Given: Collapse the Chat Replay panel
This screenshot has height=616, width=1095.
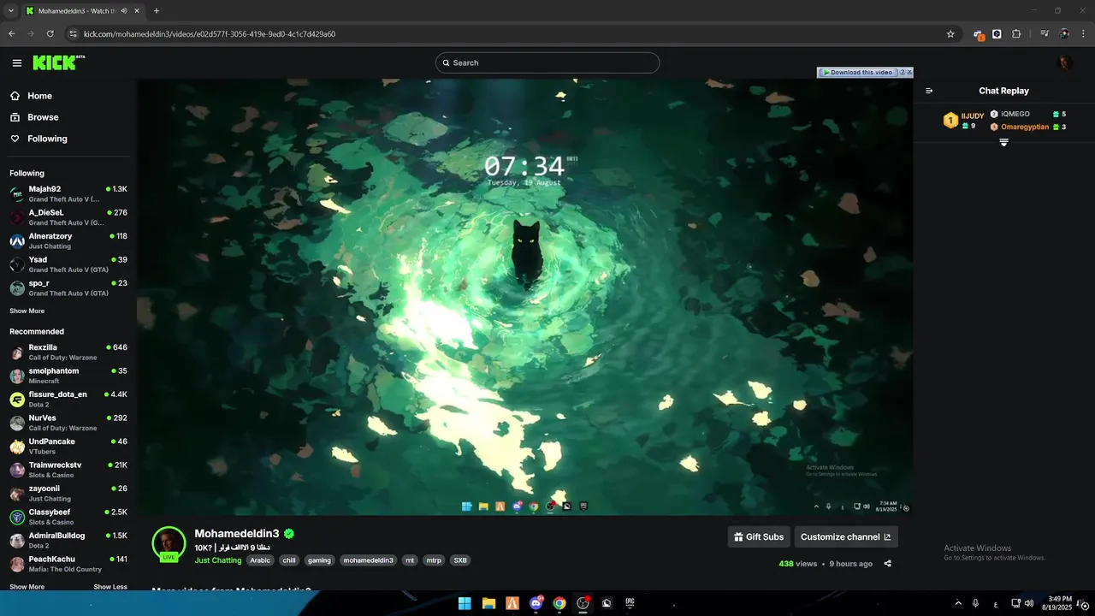Looking at the screenshot, I should (929, 91).
